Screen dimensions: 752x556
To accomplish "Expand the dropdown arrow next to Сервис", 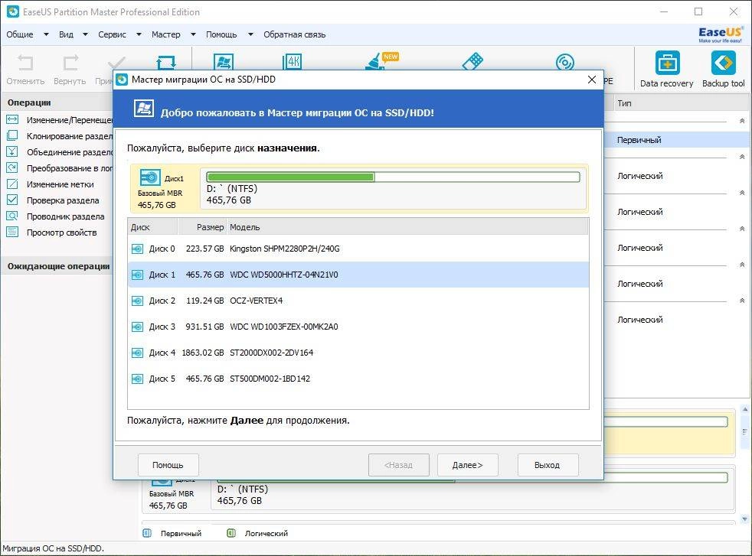I will pyautogui.click(x=139, y=34).
